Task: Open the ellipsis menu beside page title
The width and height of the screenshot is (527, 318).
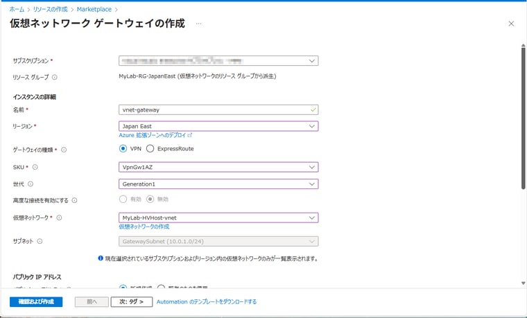Action: [198, 24]
